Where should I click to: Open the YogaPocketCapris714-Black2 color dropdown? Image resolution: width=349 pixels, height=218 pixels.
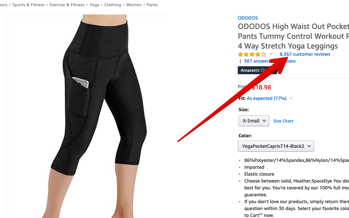tap(276, 146)
